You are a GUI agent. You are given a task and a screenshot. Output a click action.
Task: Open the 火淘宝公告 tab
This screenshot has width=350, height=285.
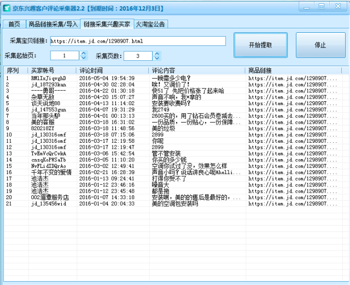(150, 24)
